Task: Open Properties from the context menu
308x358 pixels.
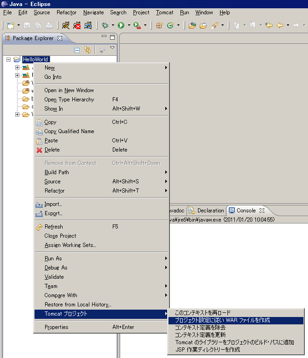Action: pyautogui.click(x=102, y=327)
